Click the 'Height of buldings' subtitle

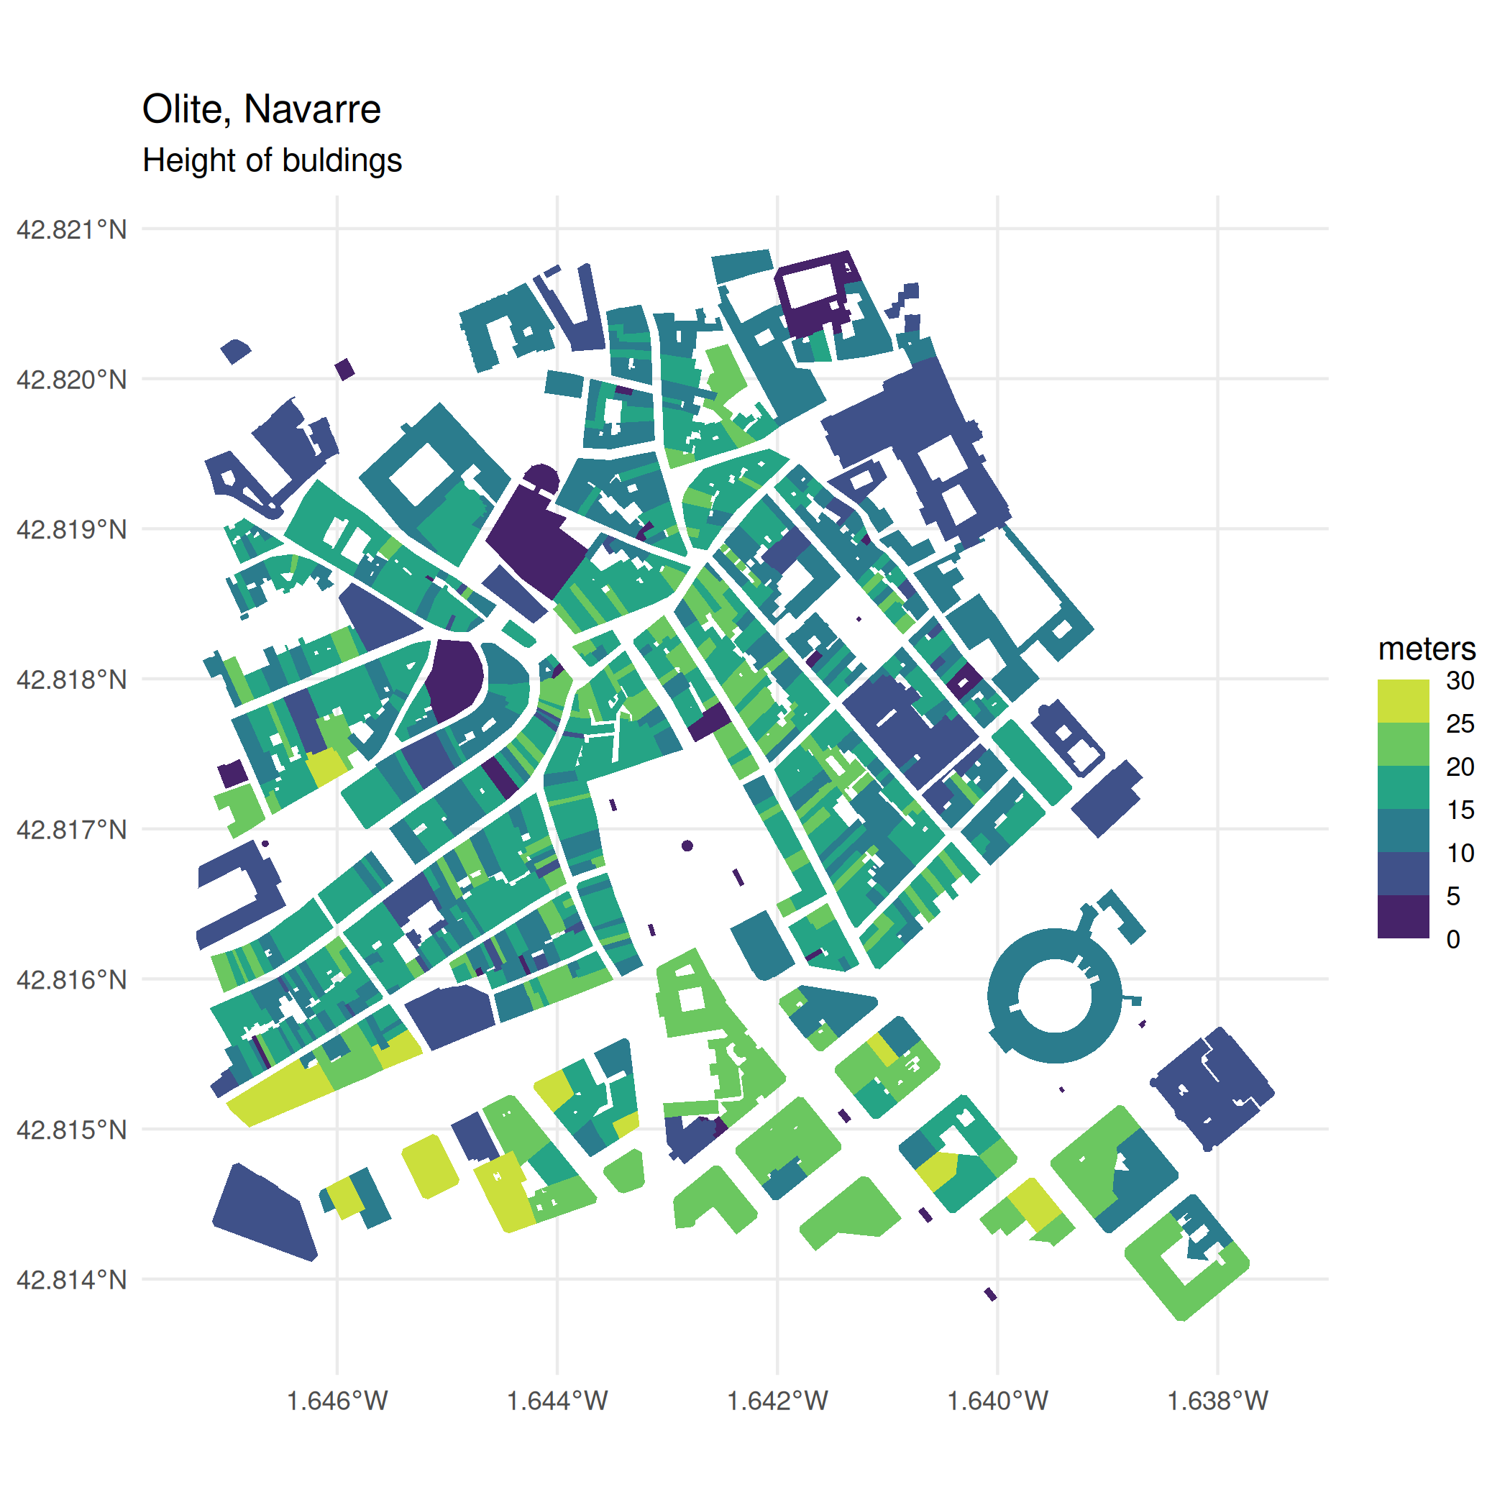click(272, 161)
